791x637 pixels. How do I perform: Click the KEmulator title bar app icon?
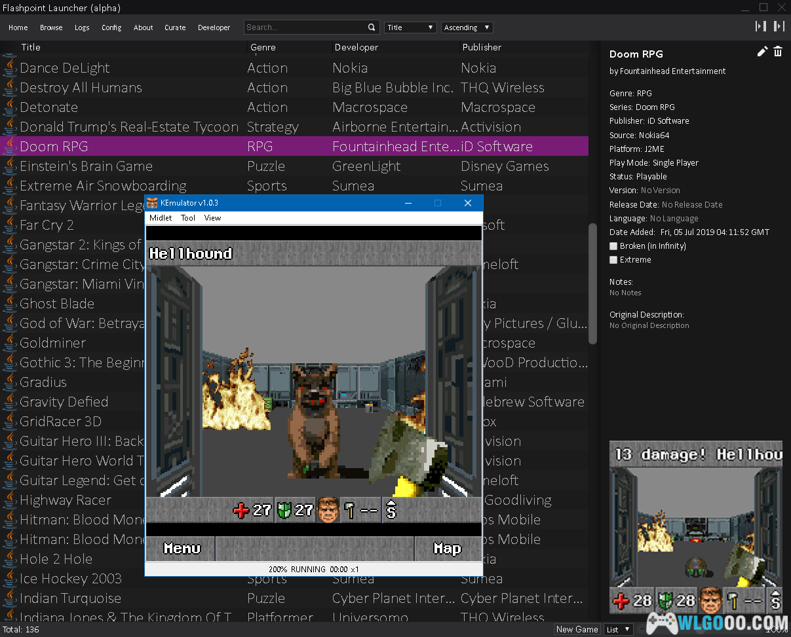[x=152, y=203]
